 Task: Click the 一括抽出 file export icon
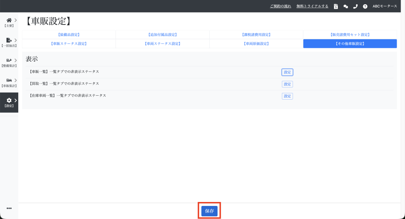pos(9,41)
